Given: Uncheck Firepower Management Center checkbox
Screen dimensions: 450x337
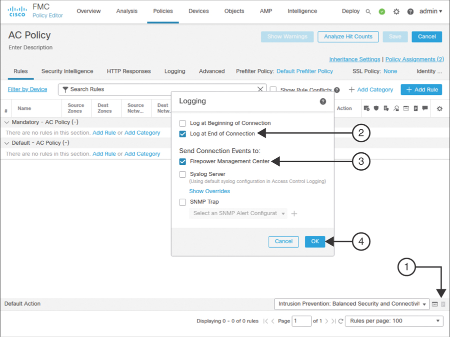Looking at the screenshot, I should coord(182,161).
